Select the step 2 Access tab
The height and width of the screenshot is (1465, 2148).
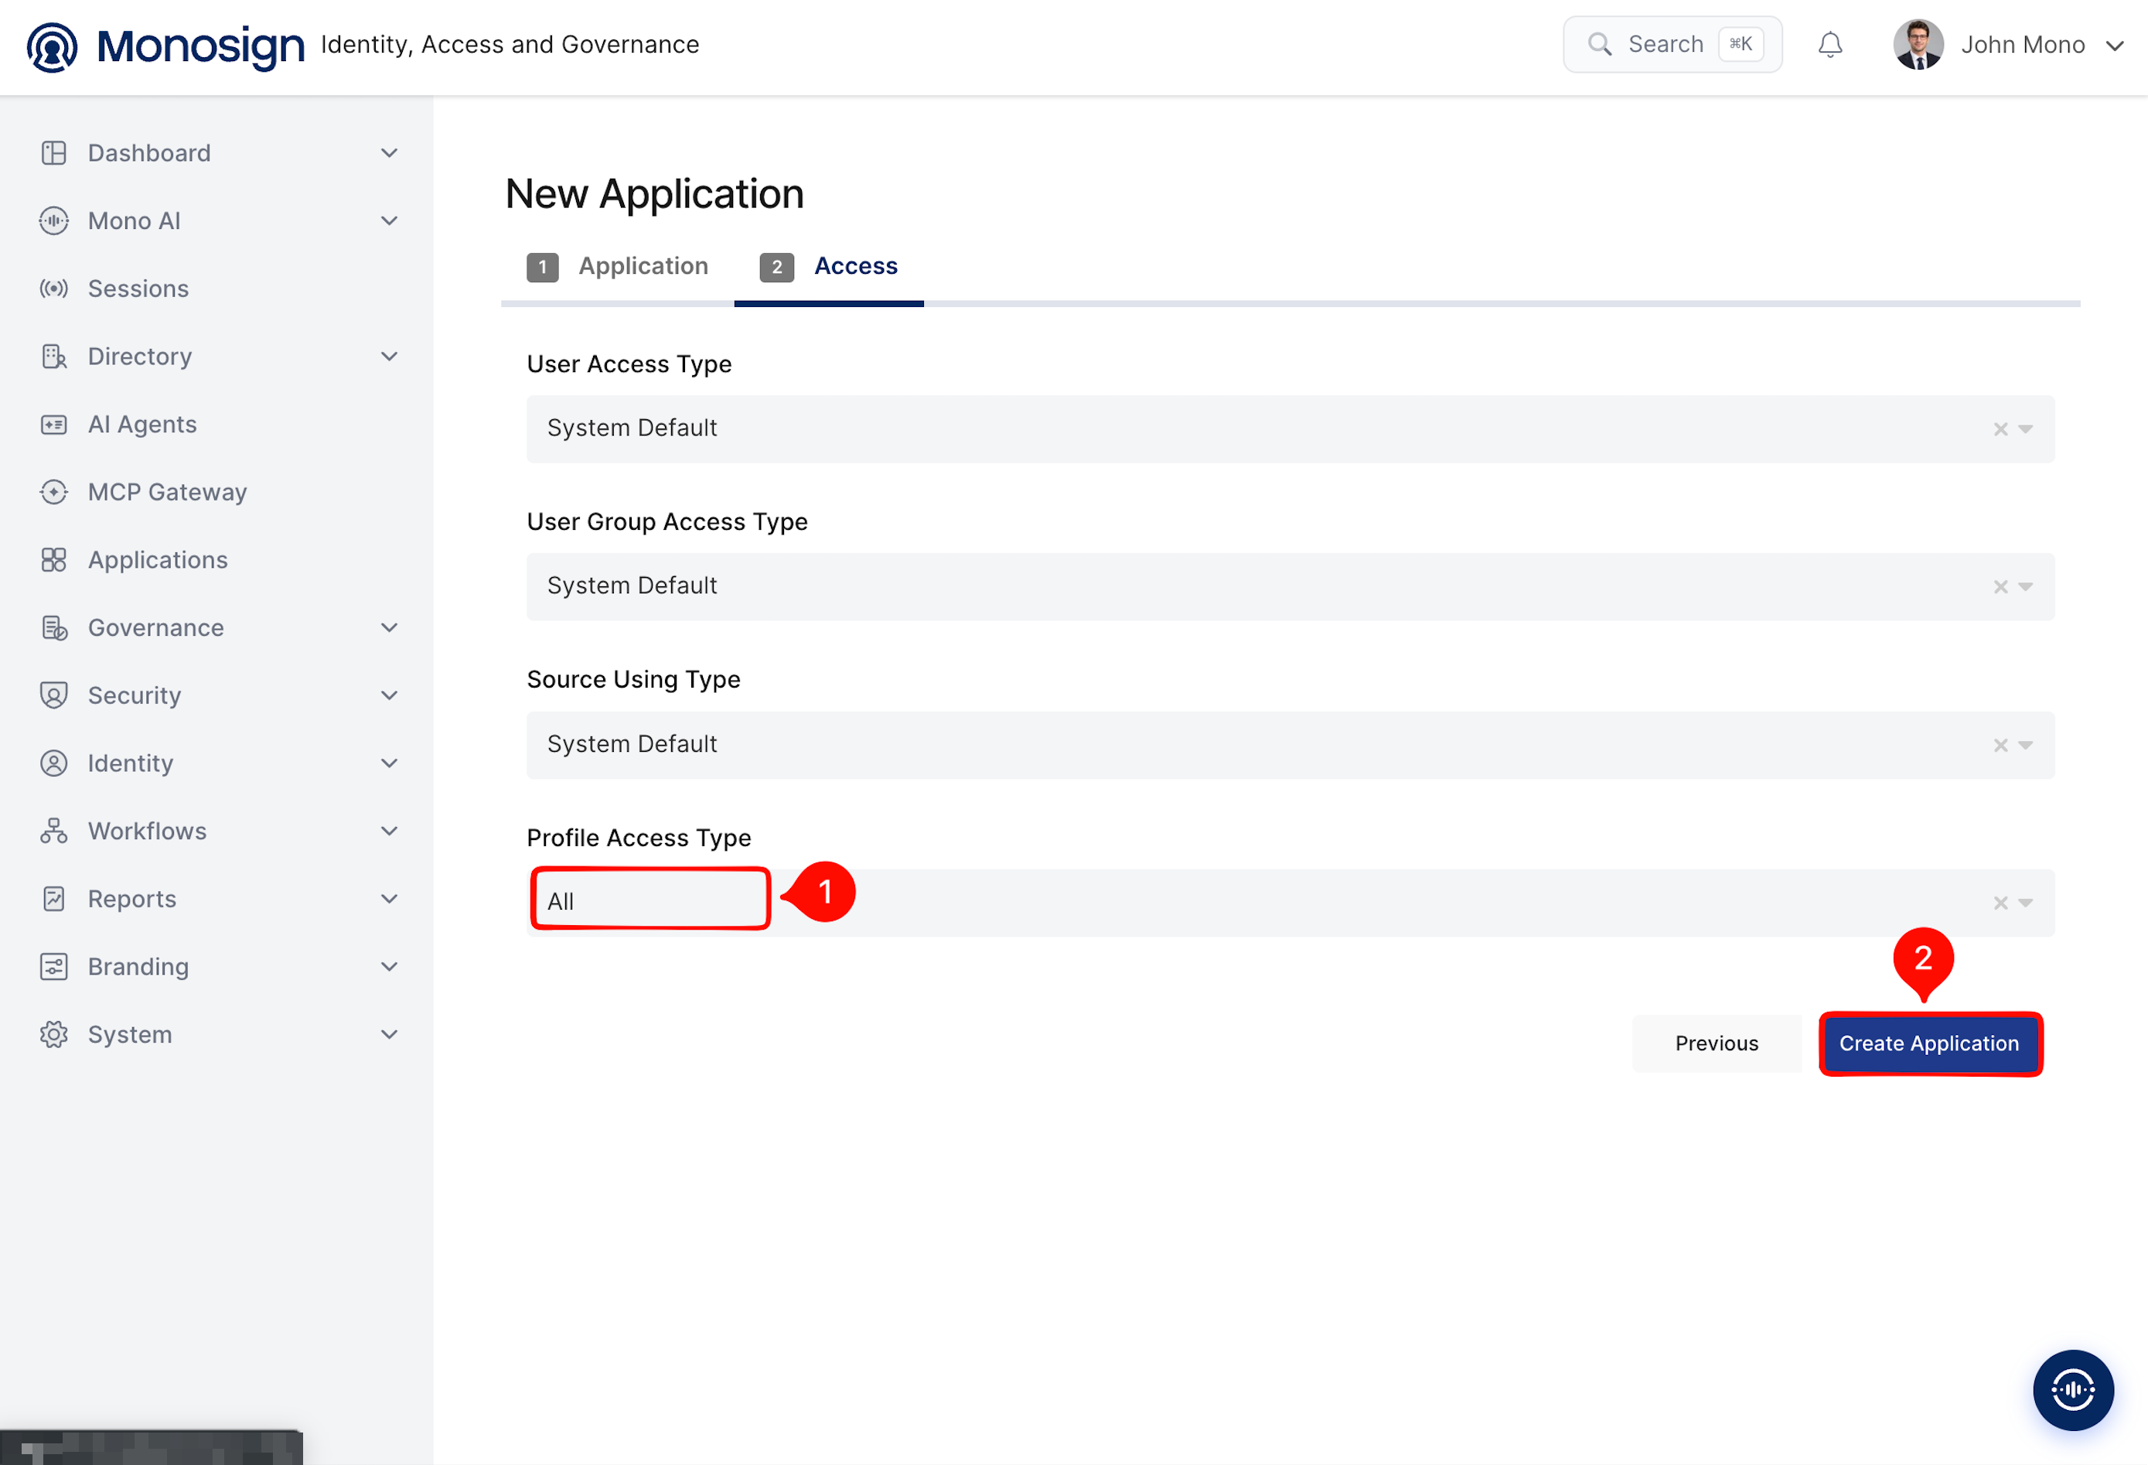828,268
